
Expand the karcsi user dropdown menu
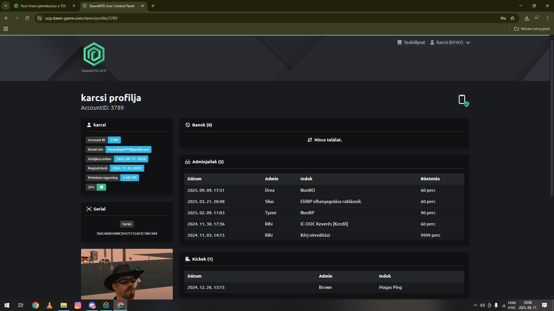coord(450,42)
